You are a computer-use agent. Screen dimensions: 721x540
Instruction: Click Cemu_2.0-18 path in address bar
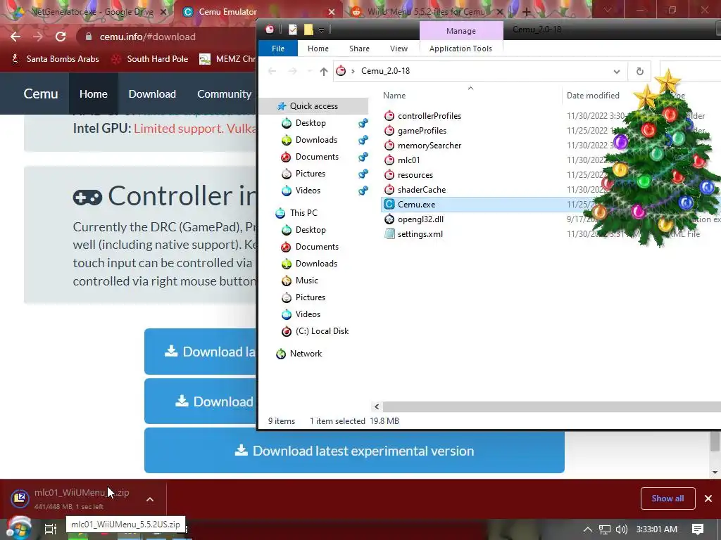(385, 71)
